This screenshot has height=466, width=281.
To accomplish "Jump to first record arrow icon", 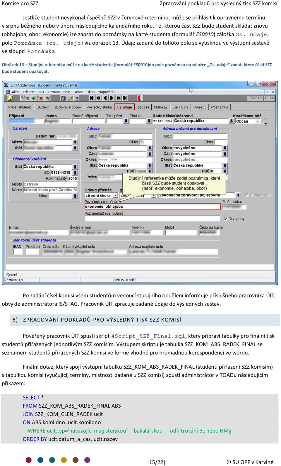I will [x=92, y=98].
